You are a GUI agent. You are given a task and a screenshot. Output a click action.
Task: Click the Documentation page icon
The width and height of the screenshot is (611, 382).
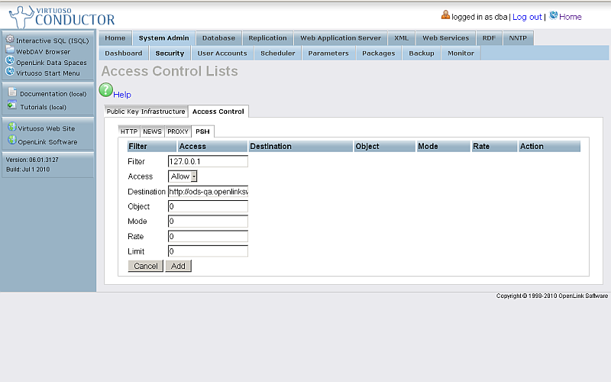(x=12, y=92)
